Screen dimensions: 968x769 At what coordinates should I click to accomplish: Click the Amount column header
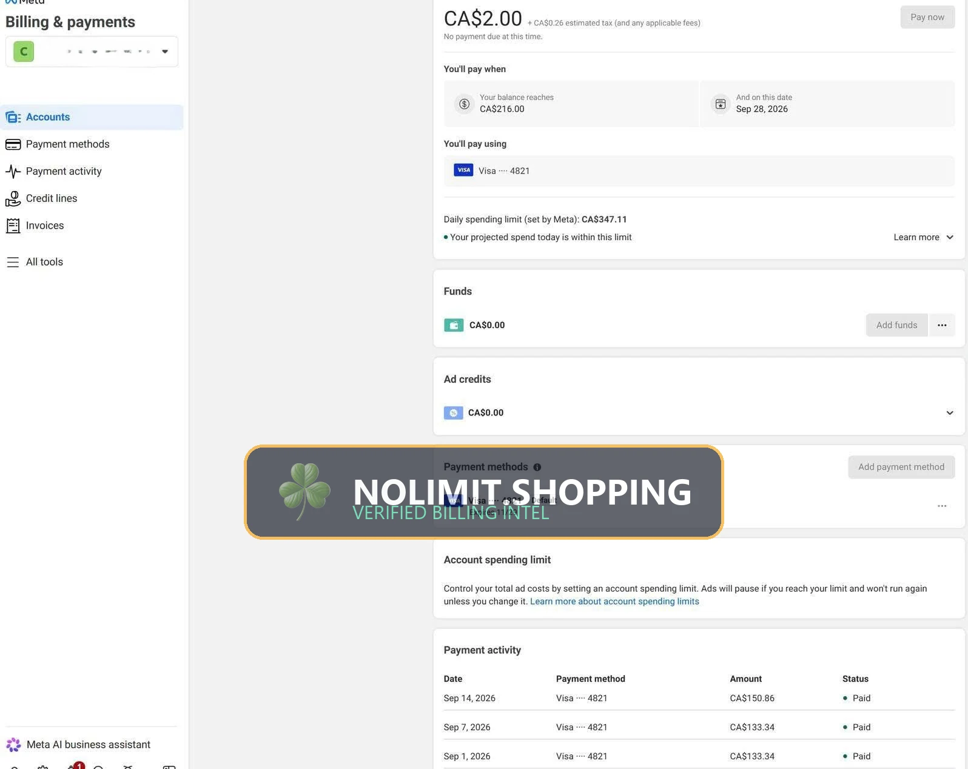[x=746, y=679]
